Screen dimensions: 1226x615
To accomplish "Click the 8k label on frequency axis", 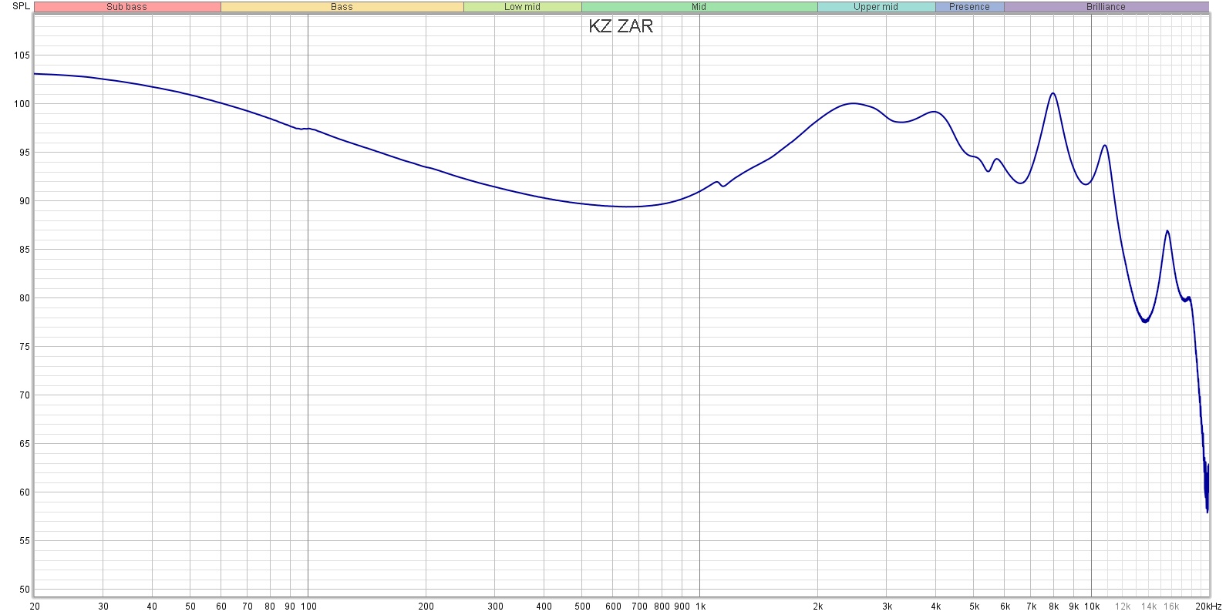I will (1054, 607).
